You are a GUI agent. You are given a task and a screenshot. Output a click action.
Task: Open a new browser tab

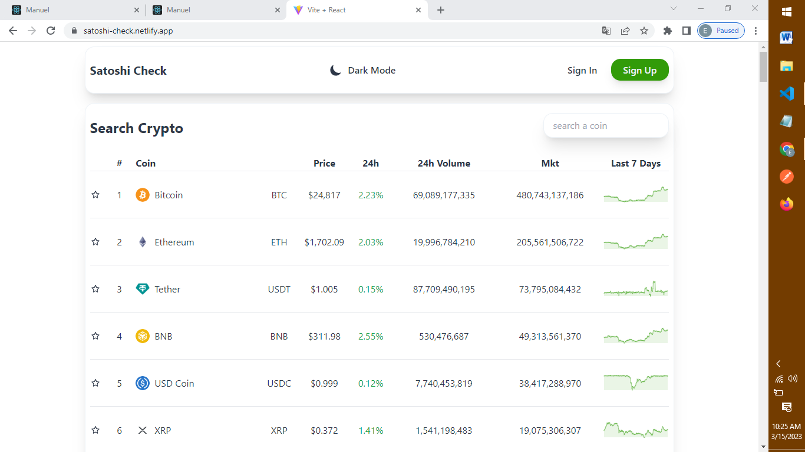[x=441, y=10]
